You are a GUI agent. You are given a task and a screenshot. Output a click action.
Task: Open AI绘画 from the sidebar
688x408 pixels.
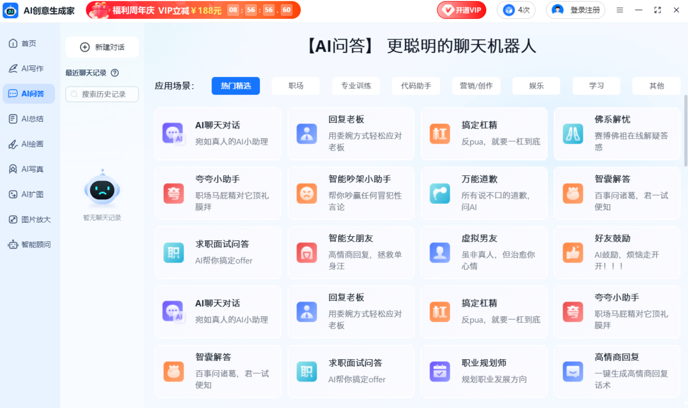coord(29,144)
